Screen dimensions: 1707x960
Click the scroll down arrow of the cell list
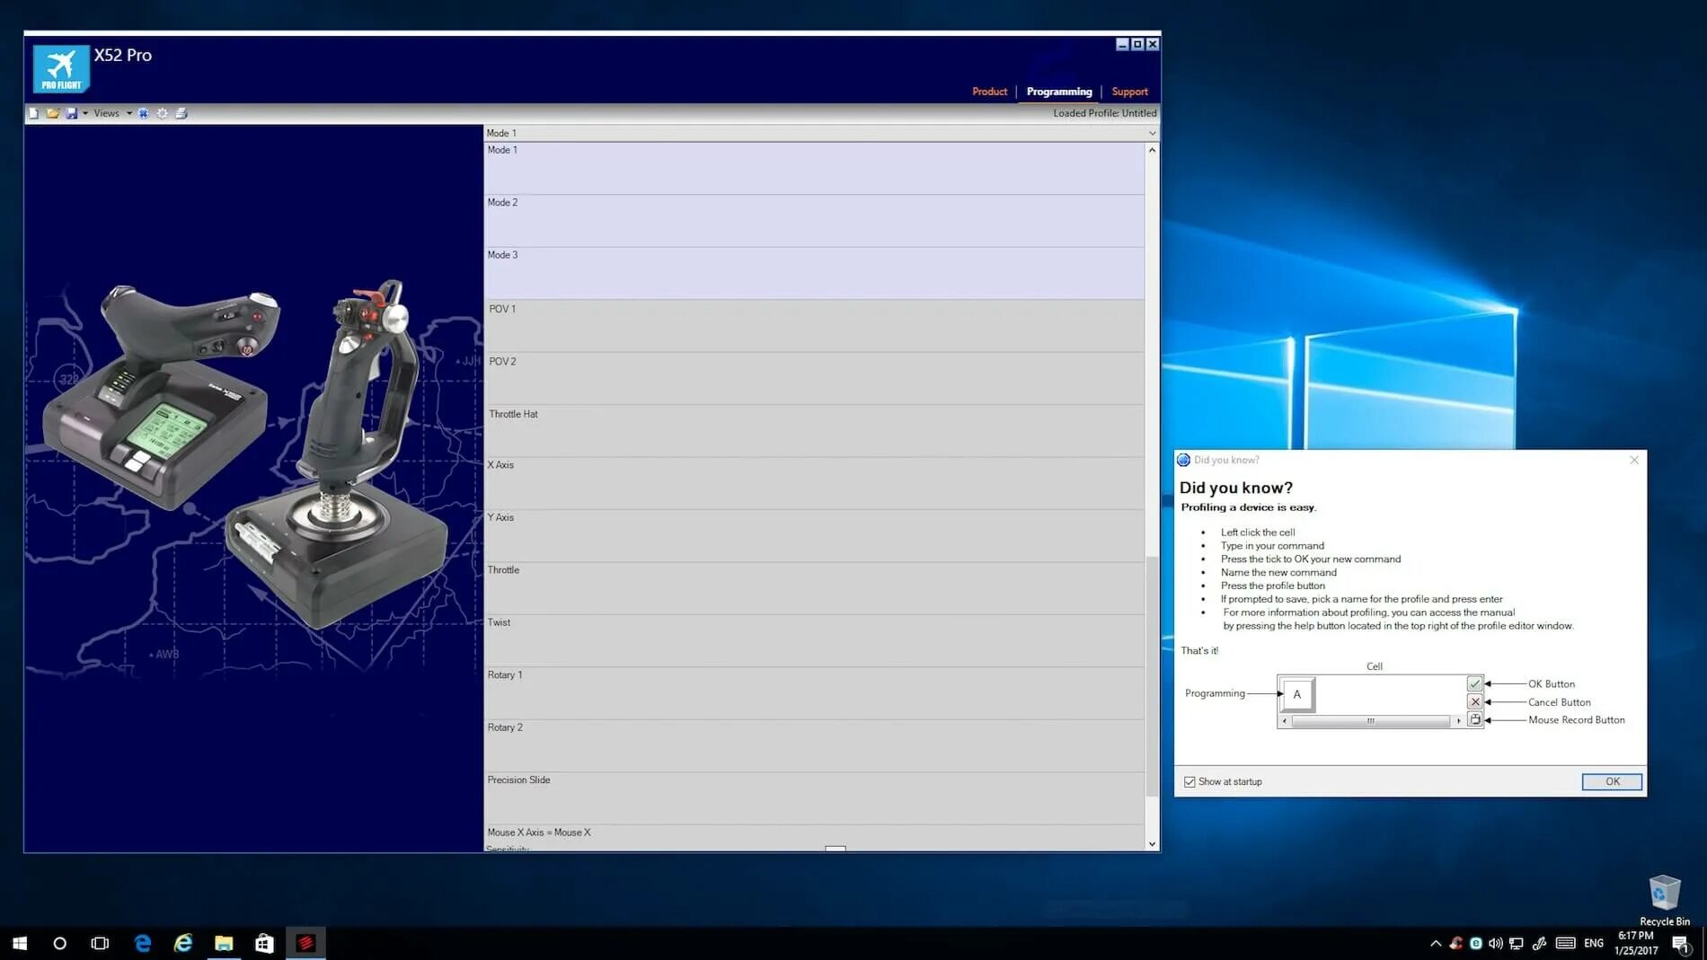1152,844
